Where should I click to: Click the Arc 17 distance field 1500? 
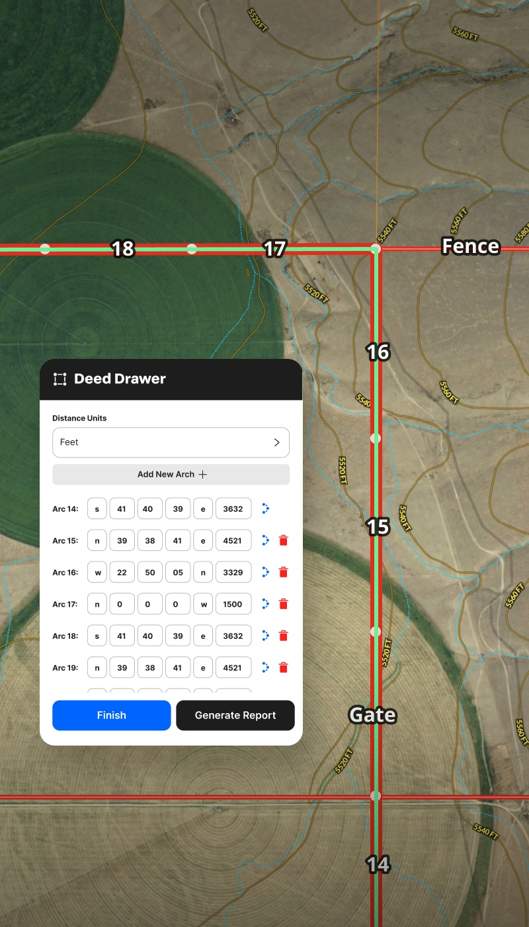point(233,604)
